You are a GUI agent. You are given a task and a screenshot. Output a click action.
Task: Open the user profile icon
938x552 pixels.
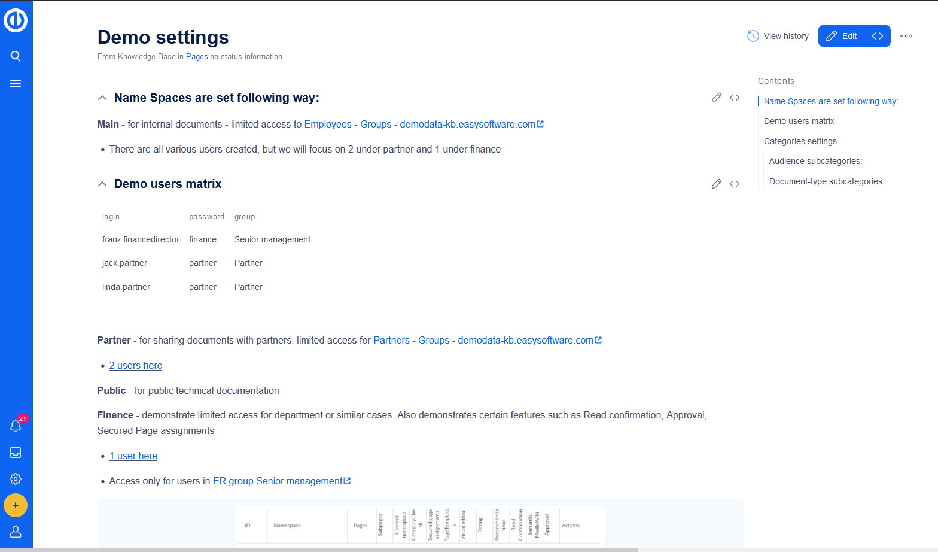16,532
